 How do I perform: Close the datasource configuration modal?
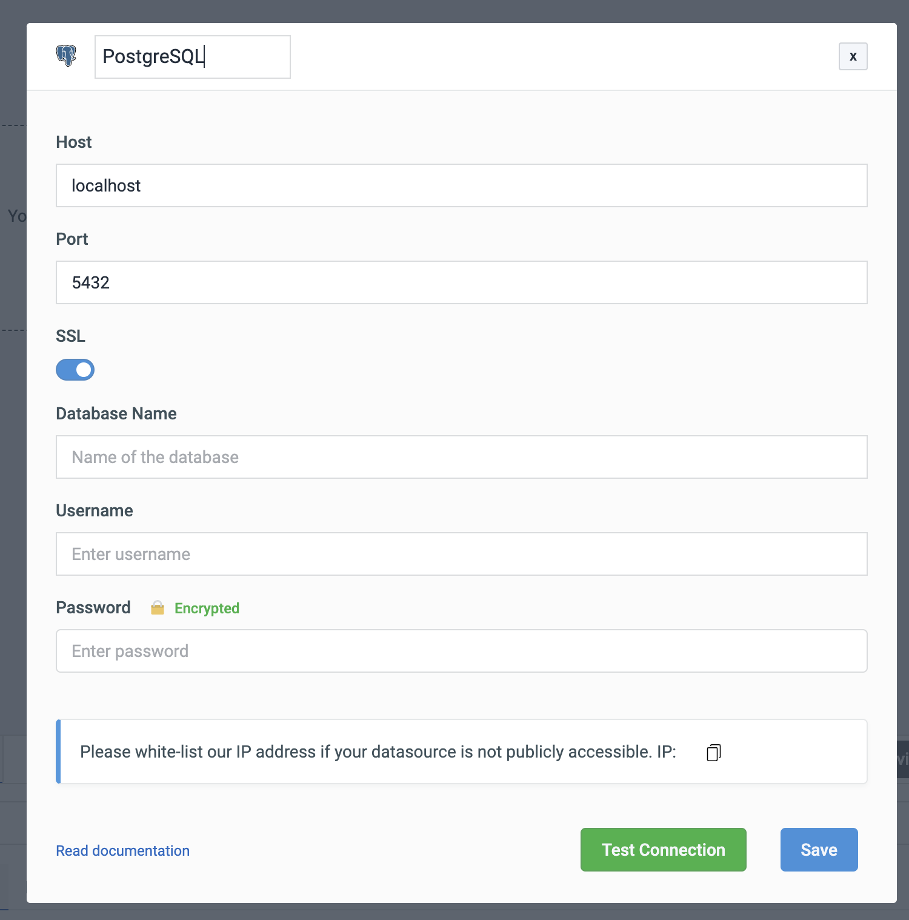(853, 56)
